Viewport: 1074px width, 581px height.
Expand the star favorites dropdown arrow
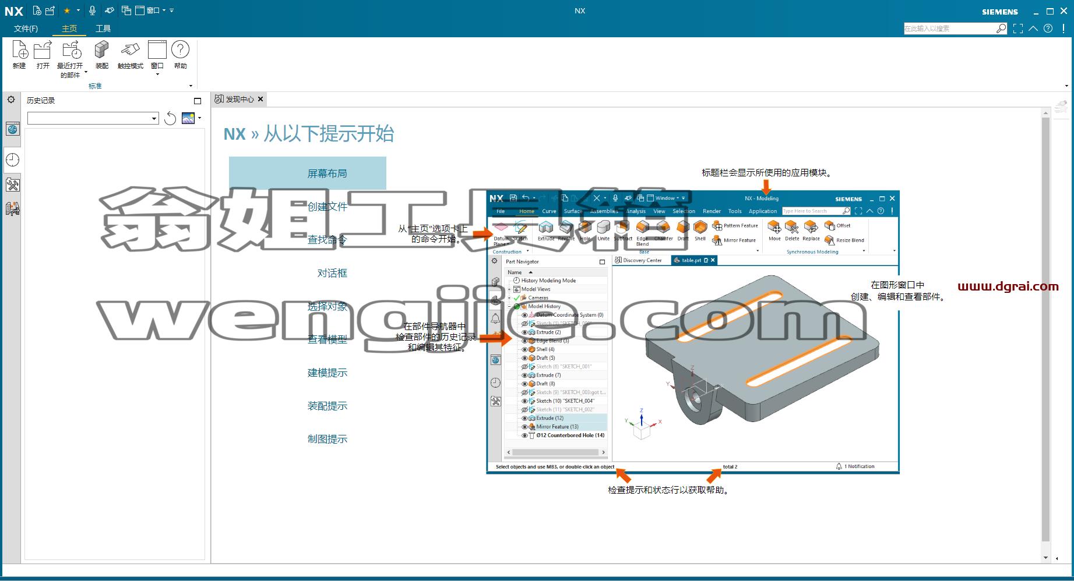pyautogui.click(x=78, y=10)
